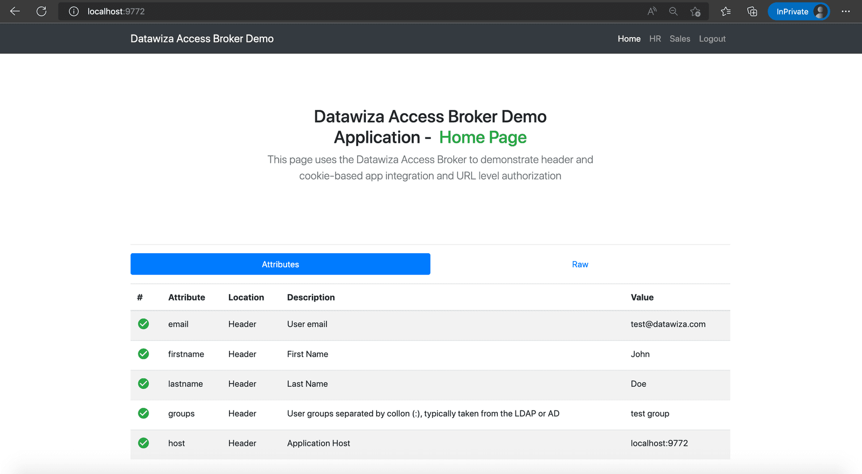
Task: Click the Value column header
Action: click(x=642, y=297)
